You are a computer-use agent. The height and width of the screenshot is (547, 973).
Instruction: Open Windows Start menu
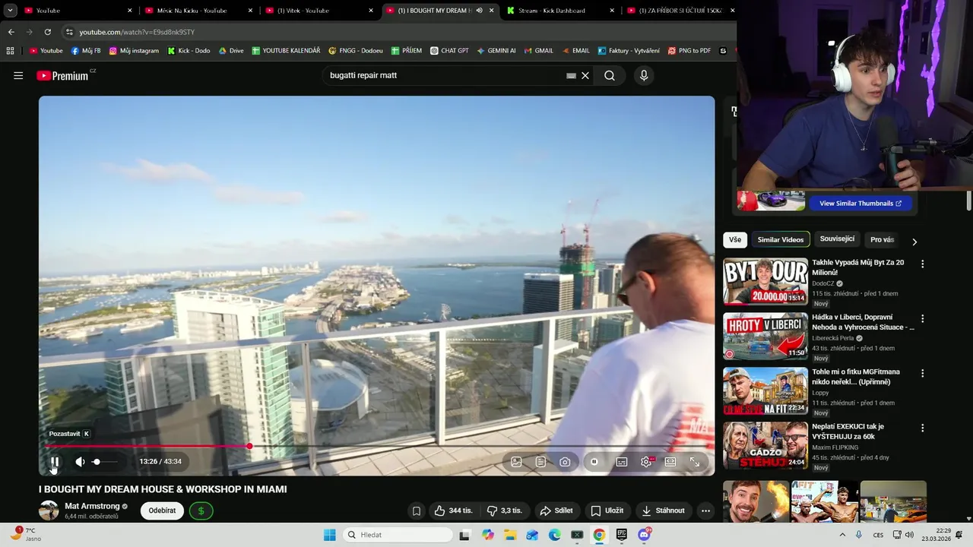329,535
